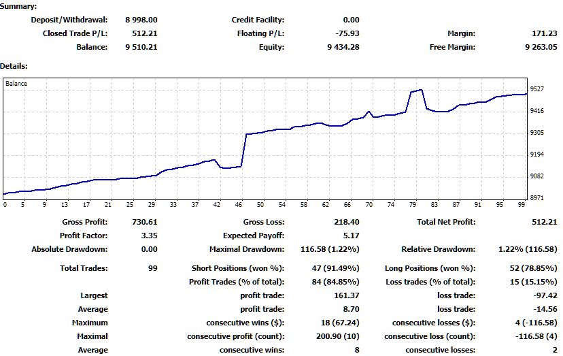Screen dimensions: 563x356
Task: Select the Floating P/L value -75.93
Action: pyautogui.click(x=347, y=33)
